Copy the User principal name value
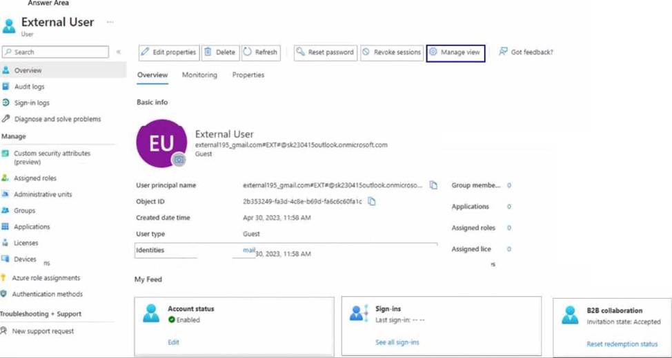672x358 pixels. 433,185
